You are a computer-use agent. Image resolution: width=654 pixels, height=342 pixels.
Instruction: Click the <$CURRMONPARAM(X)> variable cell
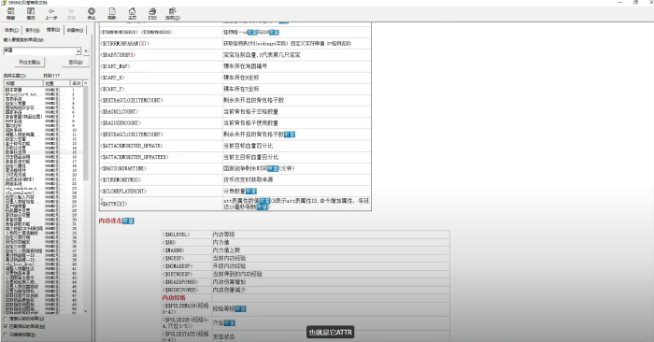pyautogui.click(x=161, y=43)
